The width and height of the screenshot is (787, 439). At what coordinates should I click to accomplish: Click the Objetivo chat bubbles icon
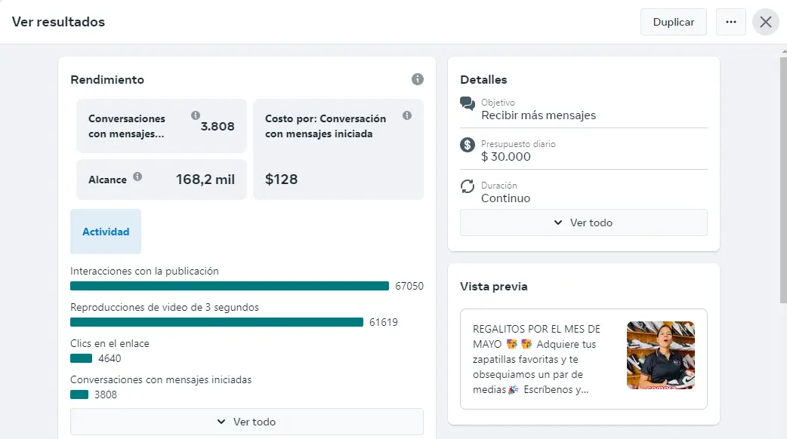[x=468, y=103]
